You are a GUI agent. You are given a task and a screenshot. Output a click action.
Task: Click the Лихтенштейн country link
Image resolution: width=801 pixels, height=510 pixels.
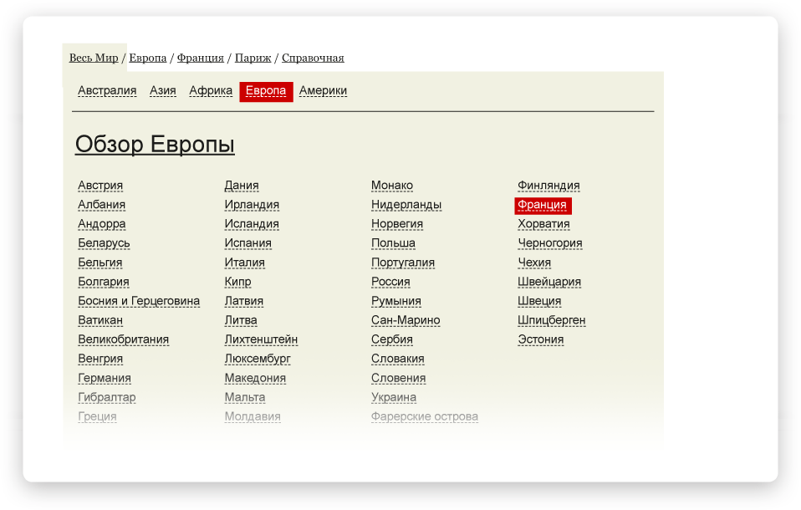pos(261,339)
